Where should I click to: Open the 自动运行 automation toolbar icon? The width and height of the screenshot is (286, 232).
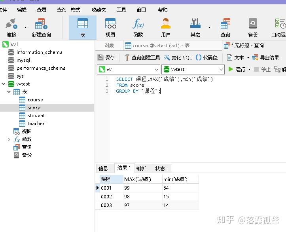point(279,27)
